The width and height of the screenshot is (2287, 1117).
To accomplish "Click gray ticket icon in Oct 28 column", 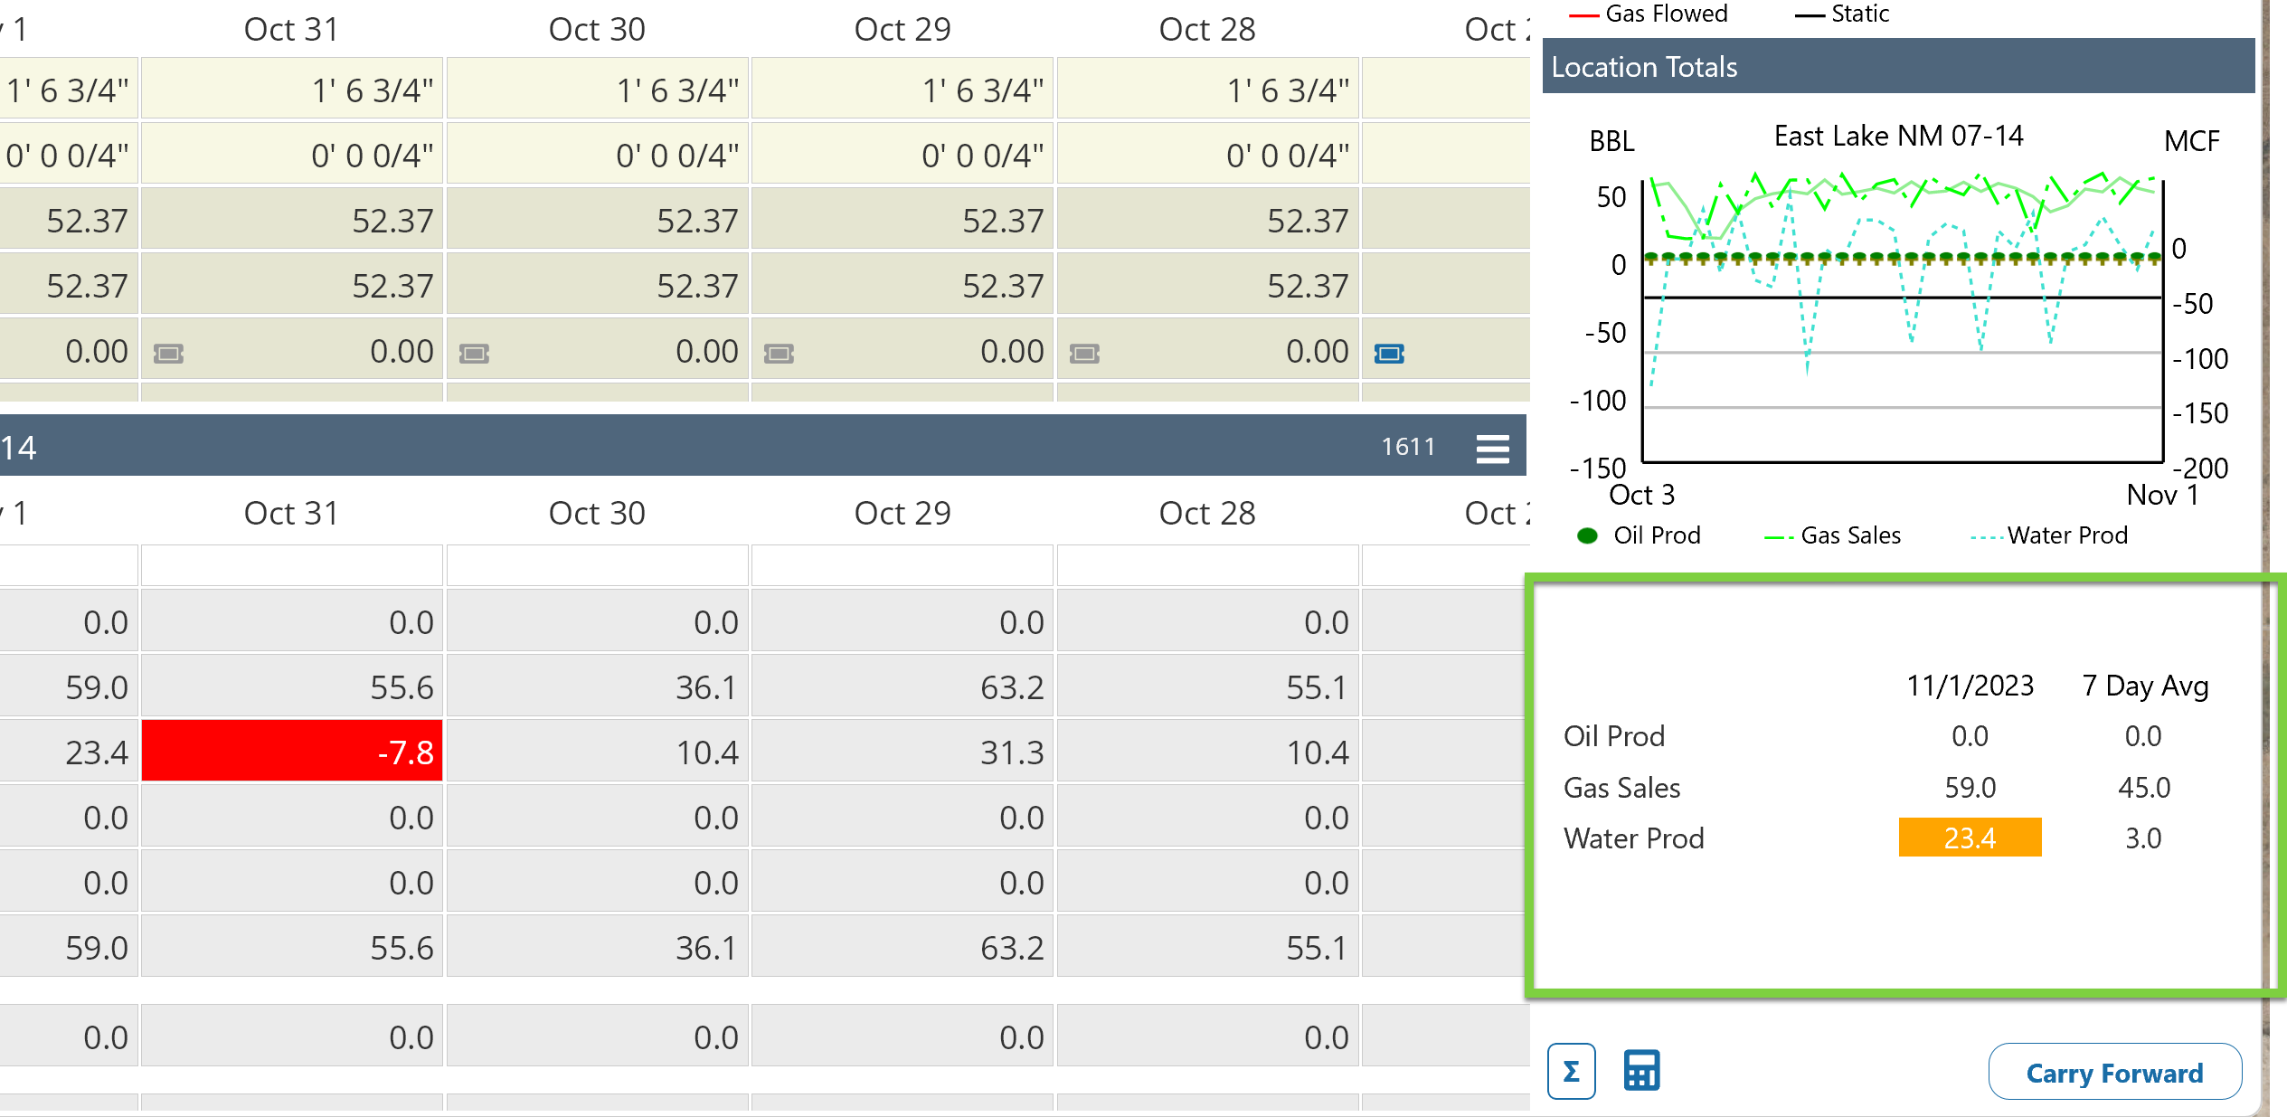I will 1084,354.
